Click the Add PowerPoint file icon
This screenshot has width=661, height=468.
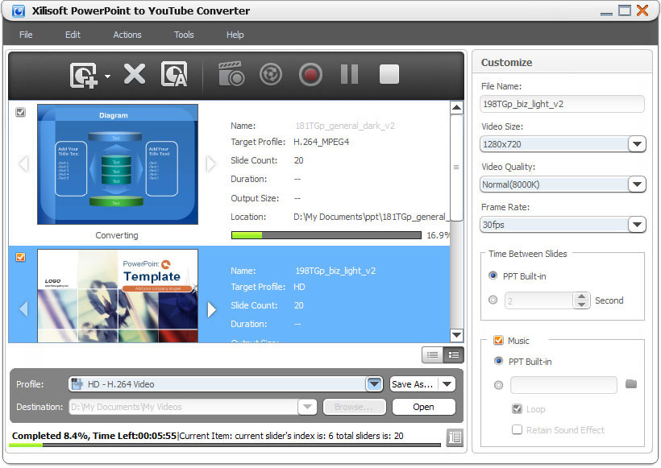click(84, 75)
